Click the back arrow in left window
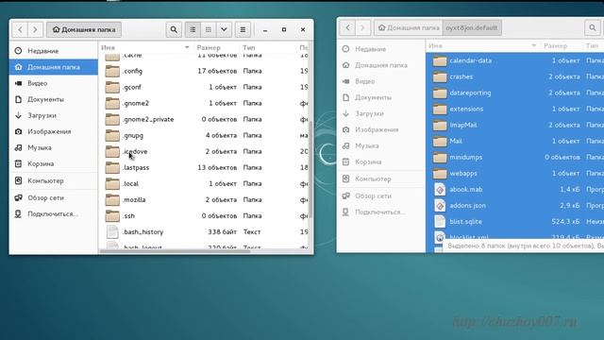 pyautogui.click(x=20, y=29)
